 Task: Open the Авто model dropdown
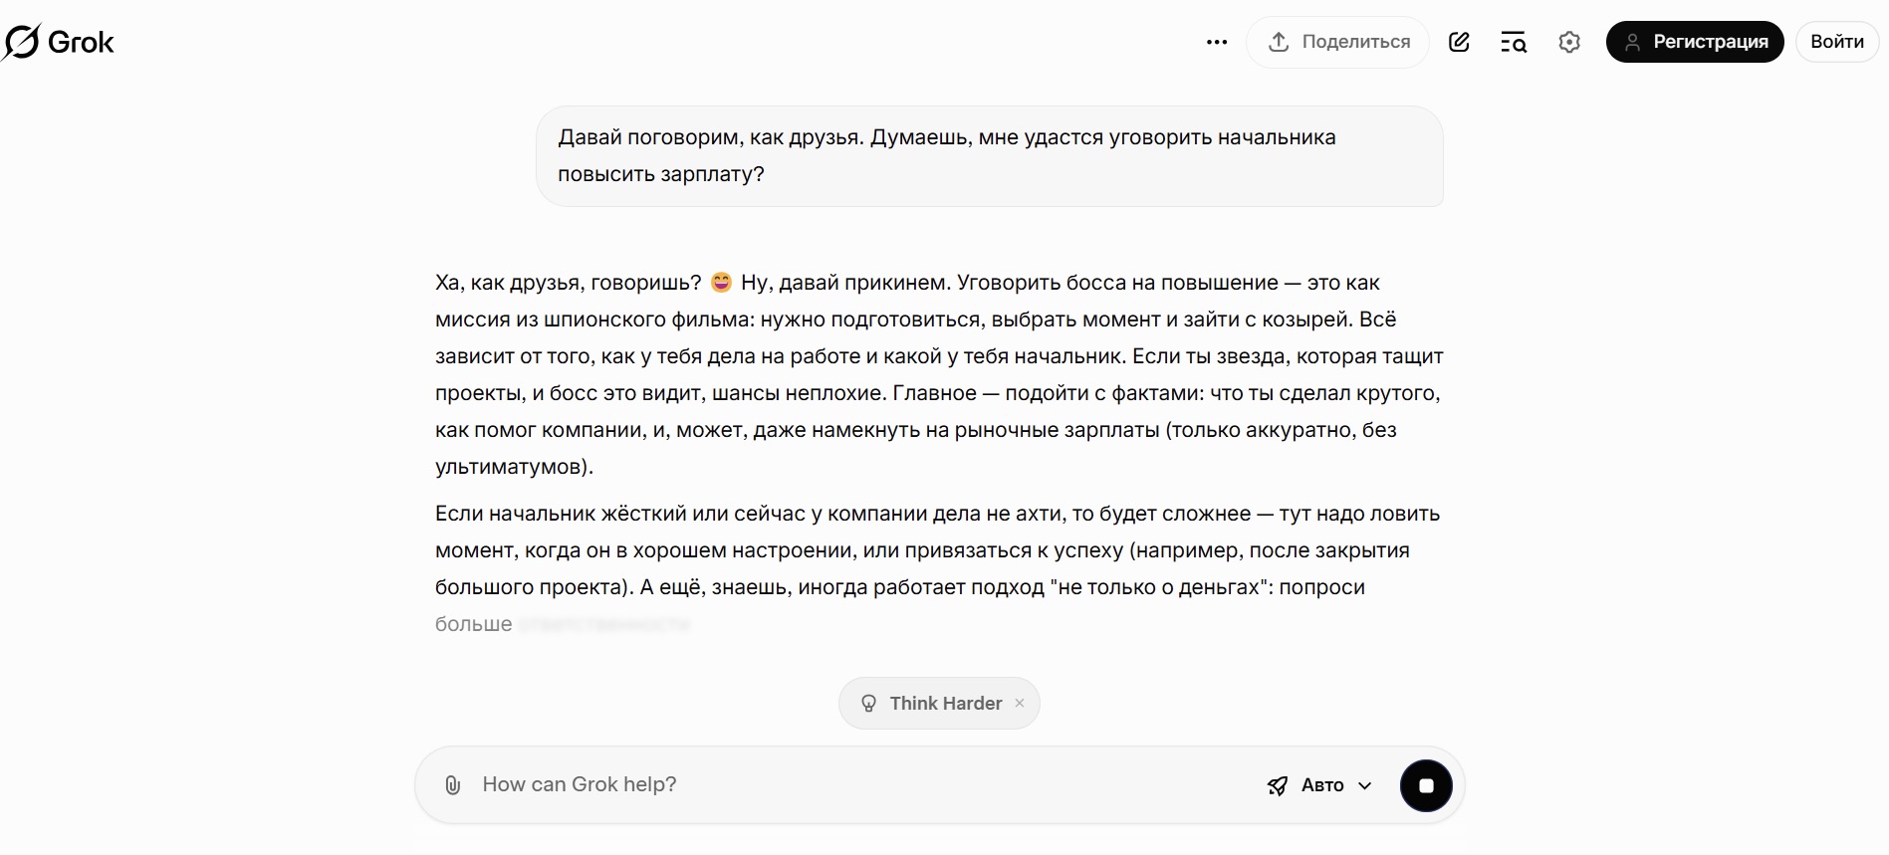[x=1320, y=785]
